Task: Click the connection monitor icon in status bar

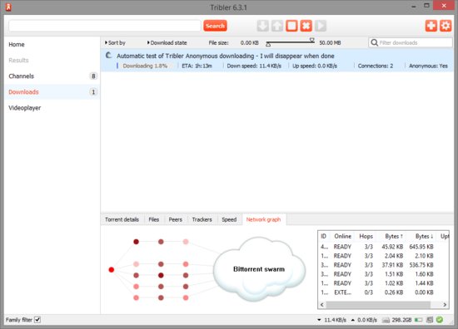Action: (x=430, y=320)
